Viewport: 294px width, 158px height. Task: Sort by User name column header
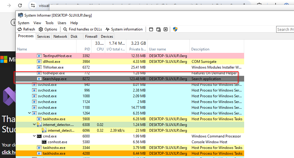point(169,46)
